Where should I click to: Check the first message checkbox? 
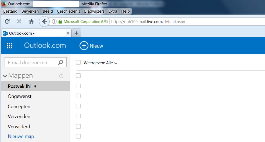coord(78,76)
